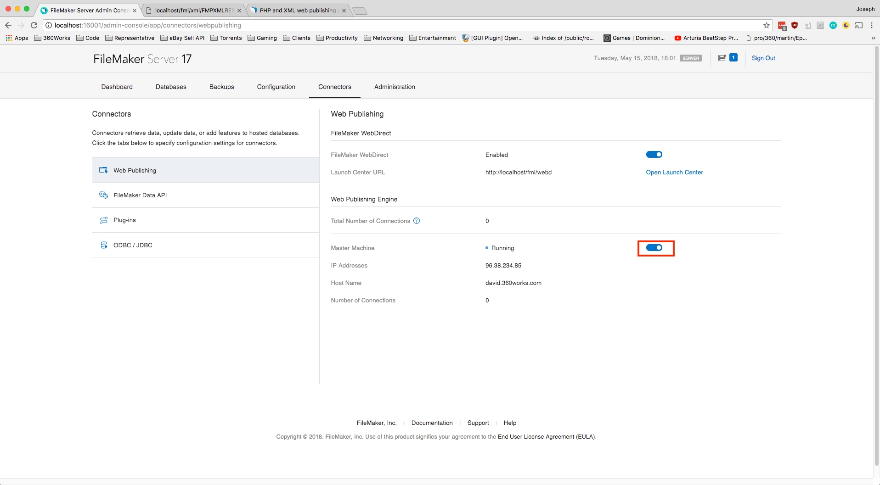Click the browser forward arrow

21,25
